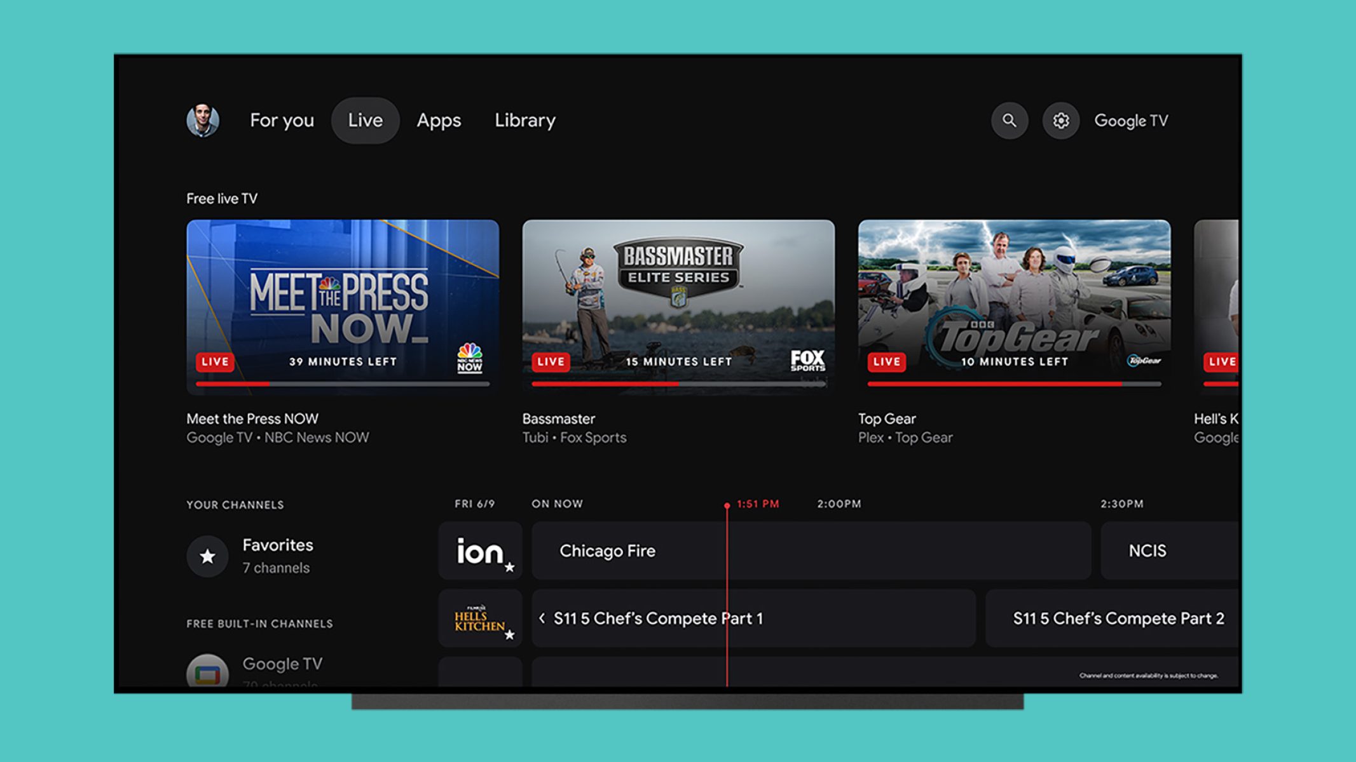Select the ion channel logo
This screenshot has height=762, width=1356.
(x=480, y=551)
